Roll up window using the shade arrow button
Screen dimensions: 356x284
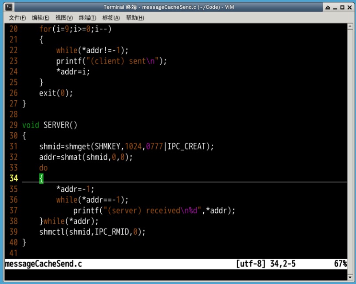click(328, 8)
